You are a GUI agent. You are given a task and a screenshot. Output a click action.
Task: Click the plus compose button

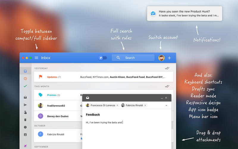point(169,58)
